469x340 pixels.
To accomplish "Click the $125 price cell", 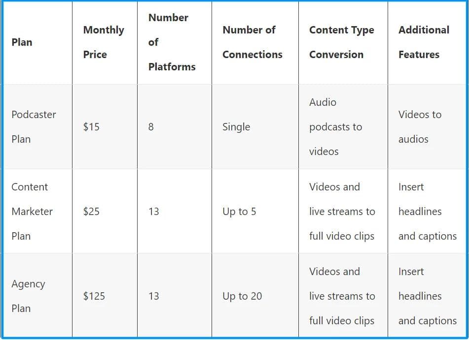I will (94, 296).
